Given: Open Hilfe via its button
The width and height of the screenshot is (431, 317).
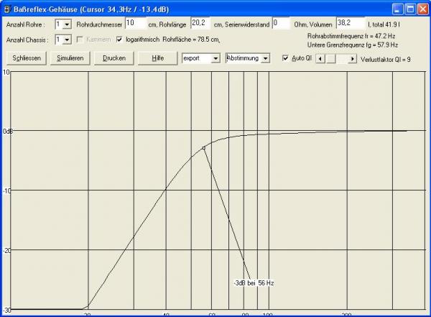Looking at the screenshot, I should click(158, 58).
